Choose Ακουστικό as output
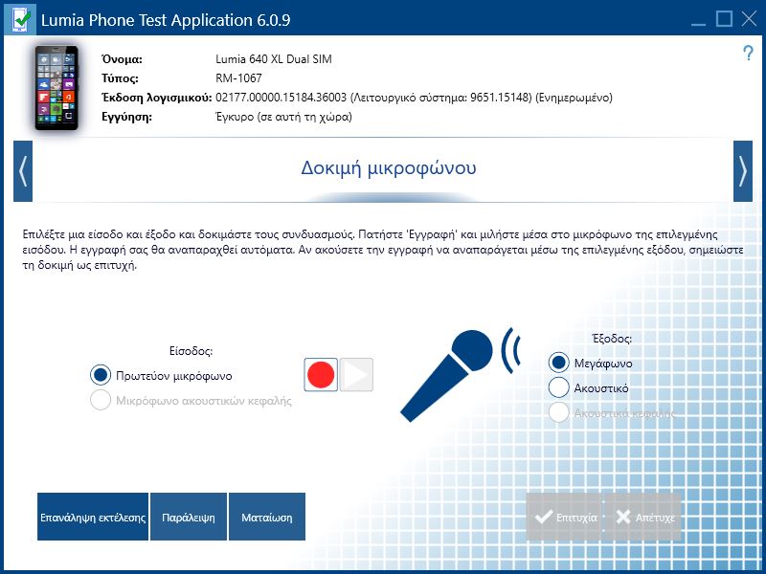The height and width of the screenshot is (574, 766). click(x=559, y=387)
